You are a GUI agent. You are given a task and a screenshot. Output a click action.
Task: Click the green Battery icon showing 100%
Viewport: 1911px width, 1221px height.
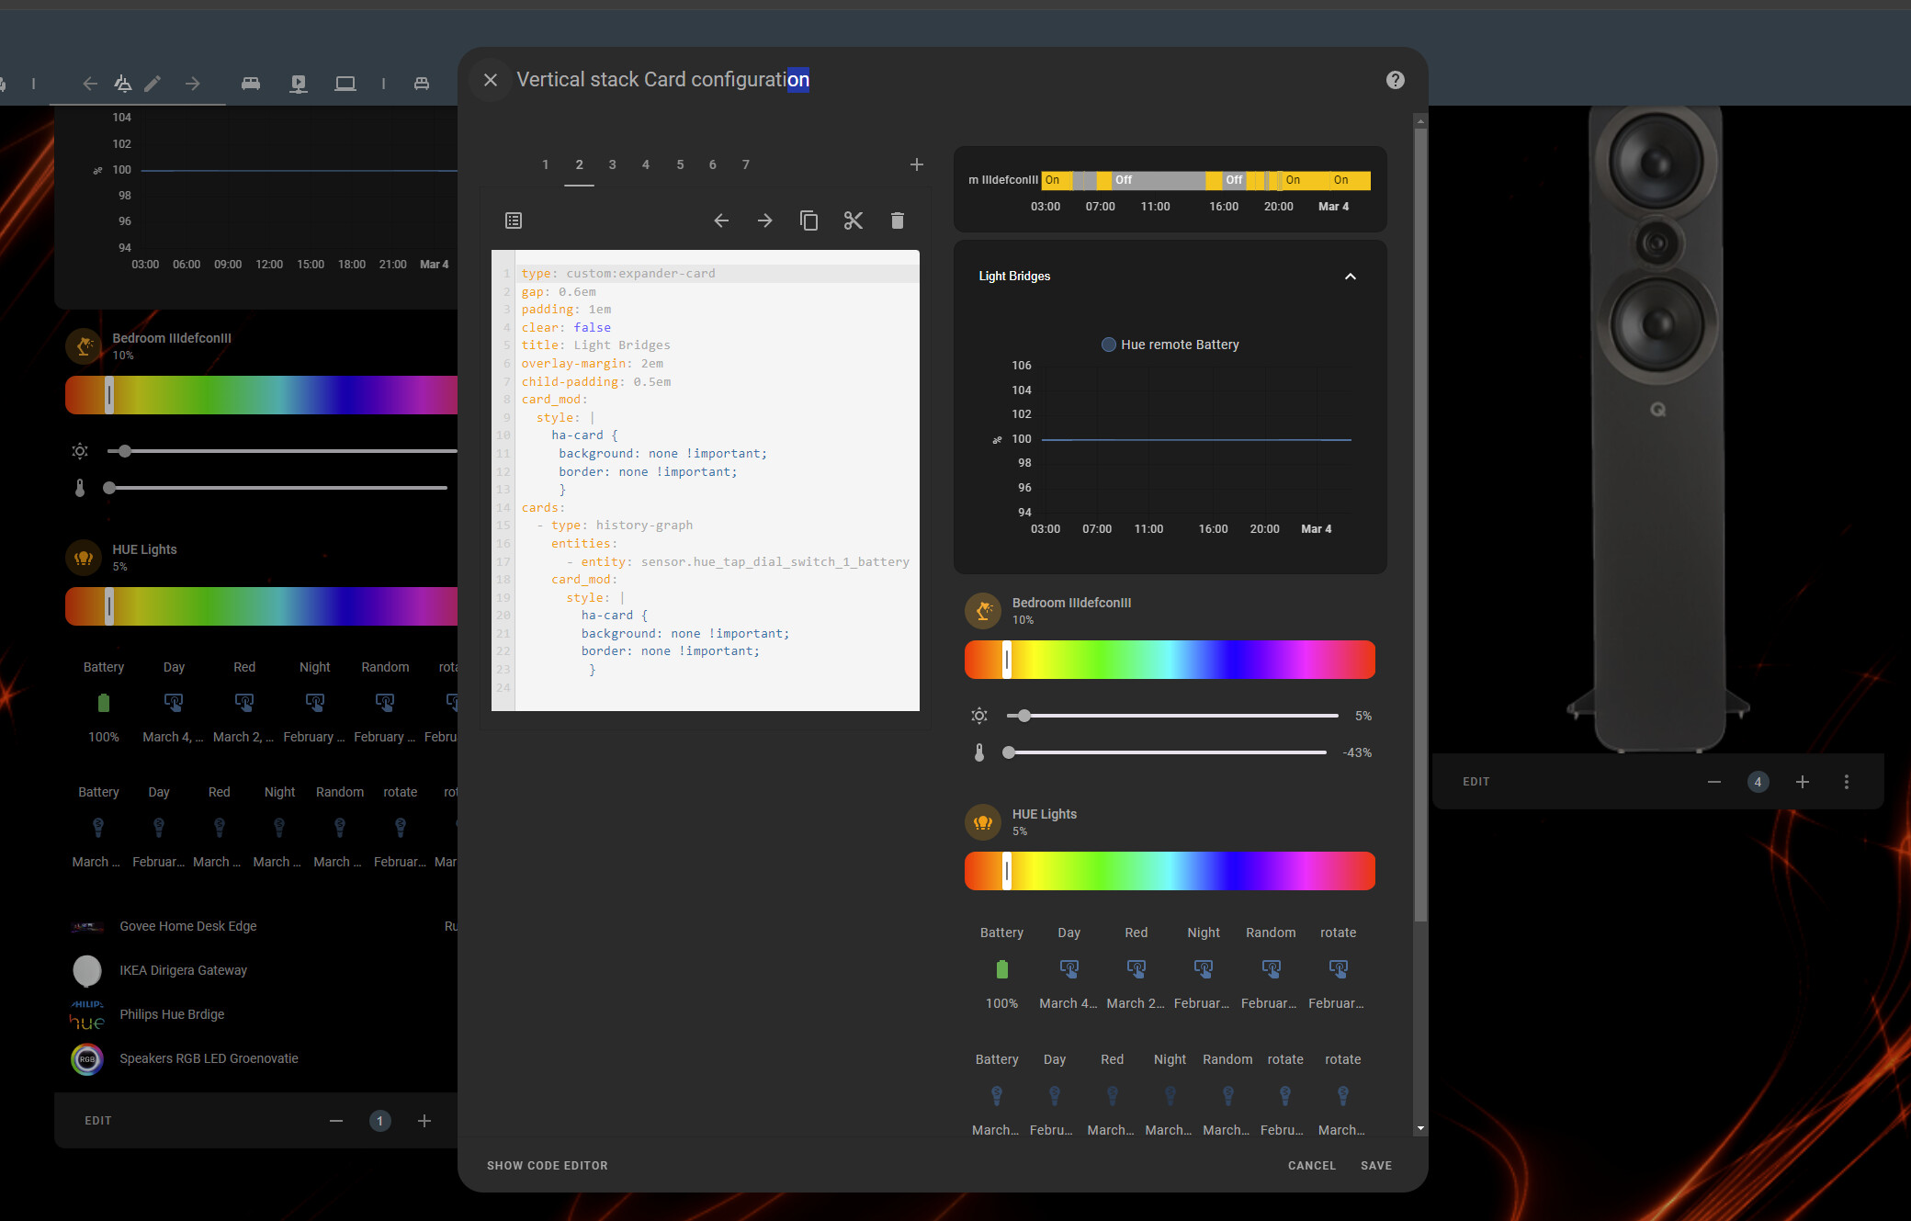tap(1001, 968)
